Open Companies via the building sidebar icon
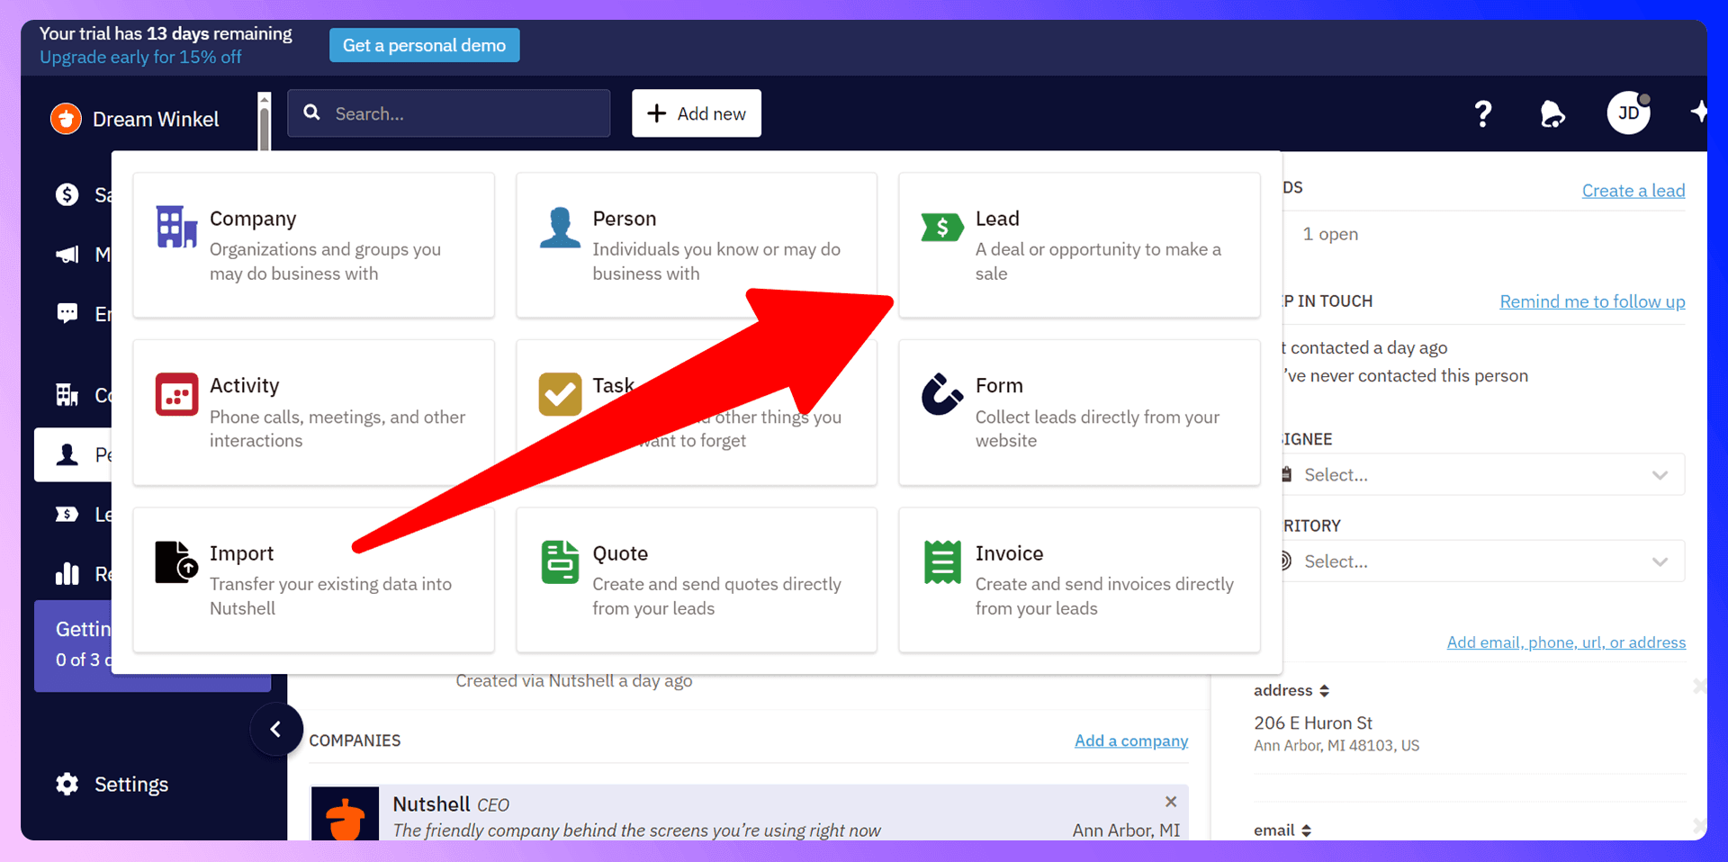Image resolution: width=1728 pixels, height=862 pixels. coord(67,394)
